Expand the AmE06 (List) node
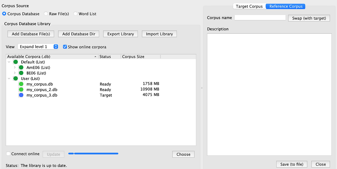Viewport: 337px width, 169px height. pos(15,67)
